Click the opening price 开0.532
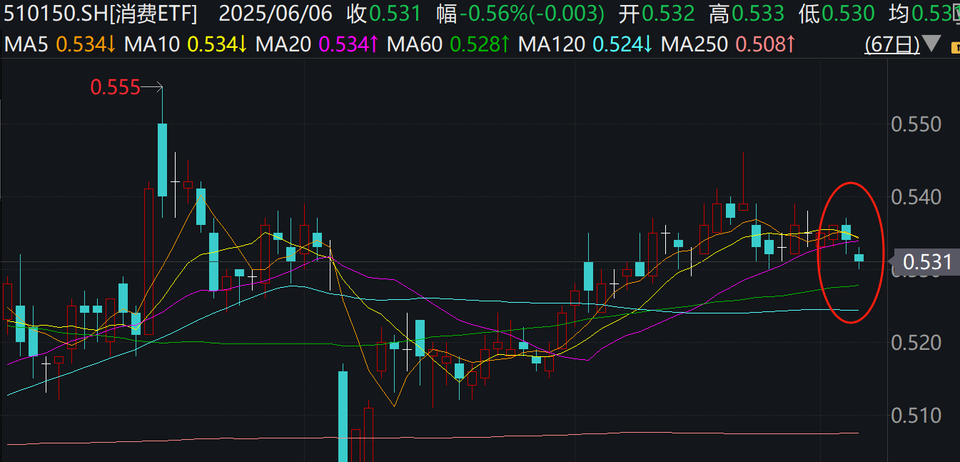The height and width of the screenshot is (462, 960). point(656,13)
